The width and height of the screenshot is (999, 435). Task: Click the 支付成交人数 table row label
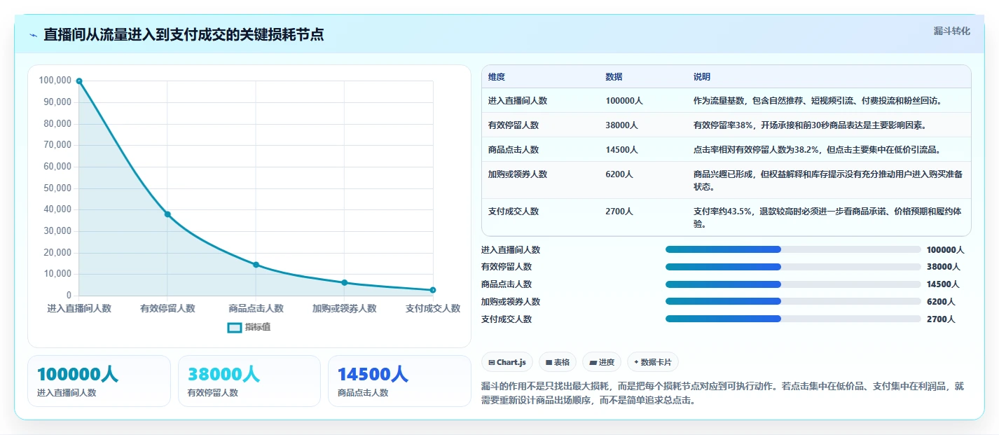click(514, 211)
